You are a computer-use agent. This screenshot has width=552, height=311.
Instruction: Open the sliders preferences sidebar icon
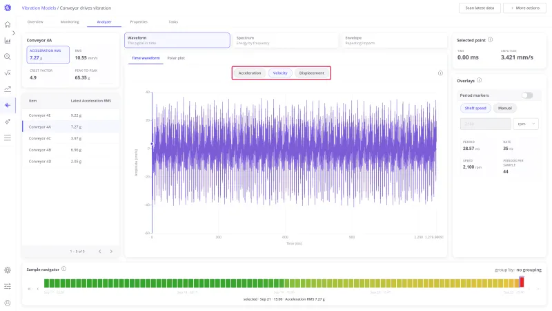pyautogui.click(x=8, y=286)
